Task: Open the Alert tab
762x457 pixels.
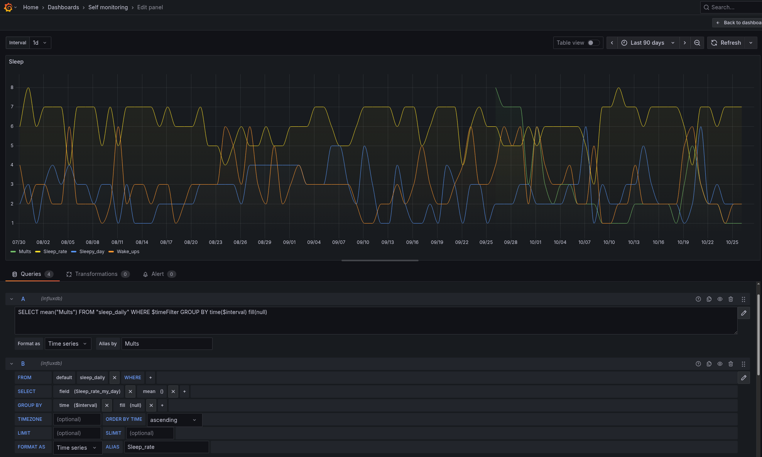Action: click(x=159, y=274)
